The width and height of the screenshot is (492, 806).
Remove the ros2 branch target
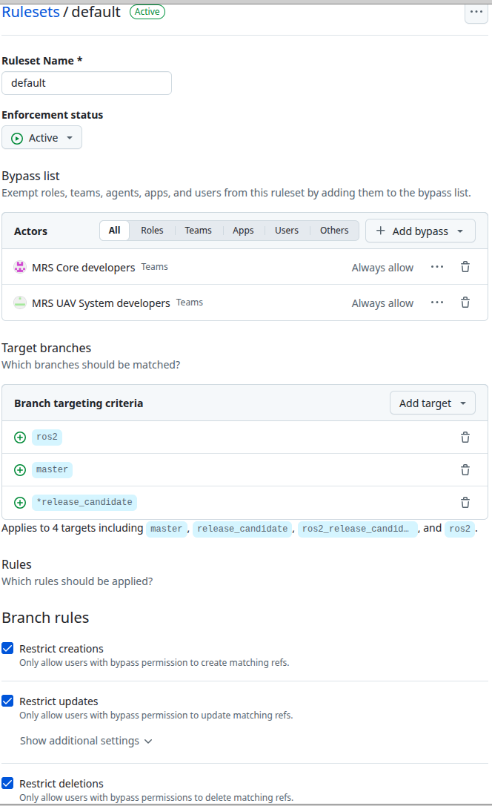tap(465, 437)
